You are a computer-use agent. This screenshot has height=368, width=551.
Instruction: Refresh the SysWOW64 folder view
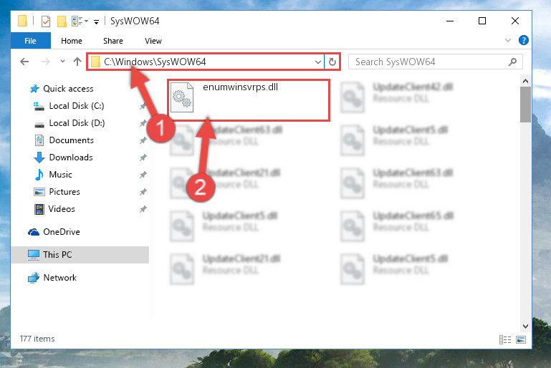pos(332,62)
